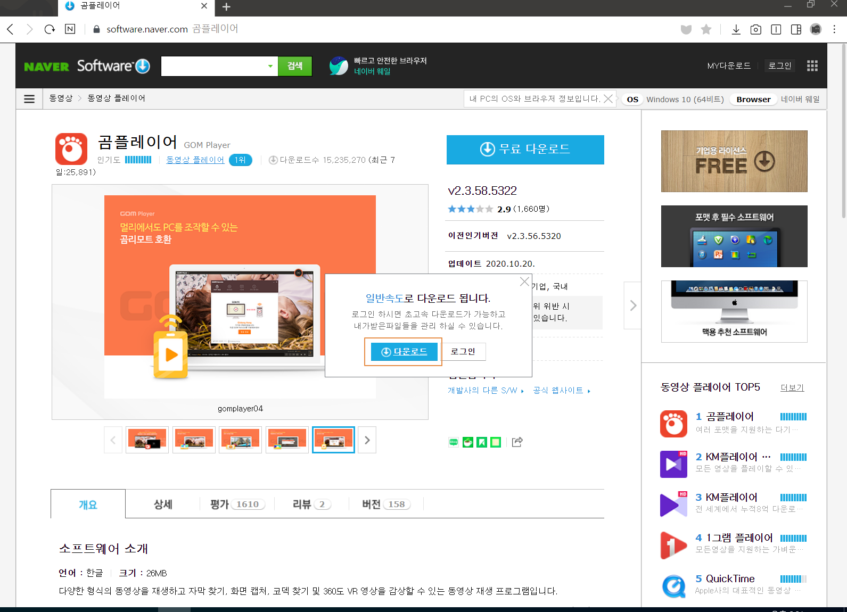The image size is (847, 612).
Task: Open the browser sidebar panel icon
Action: [796, 29]
